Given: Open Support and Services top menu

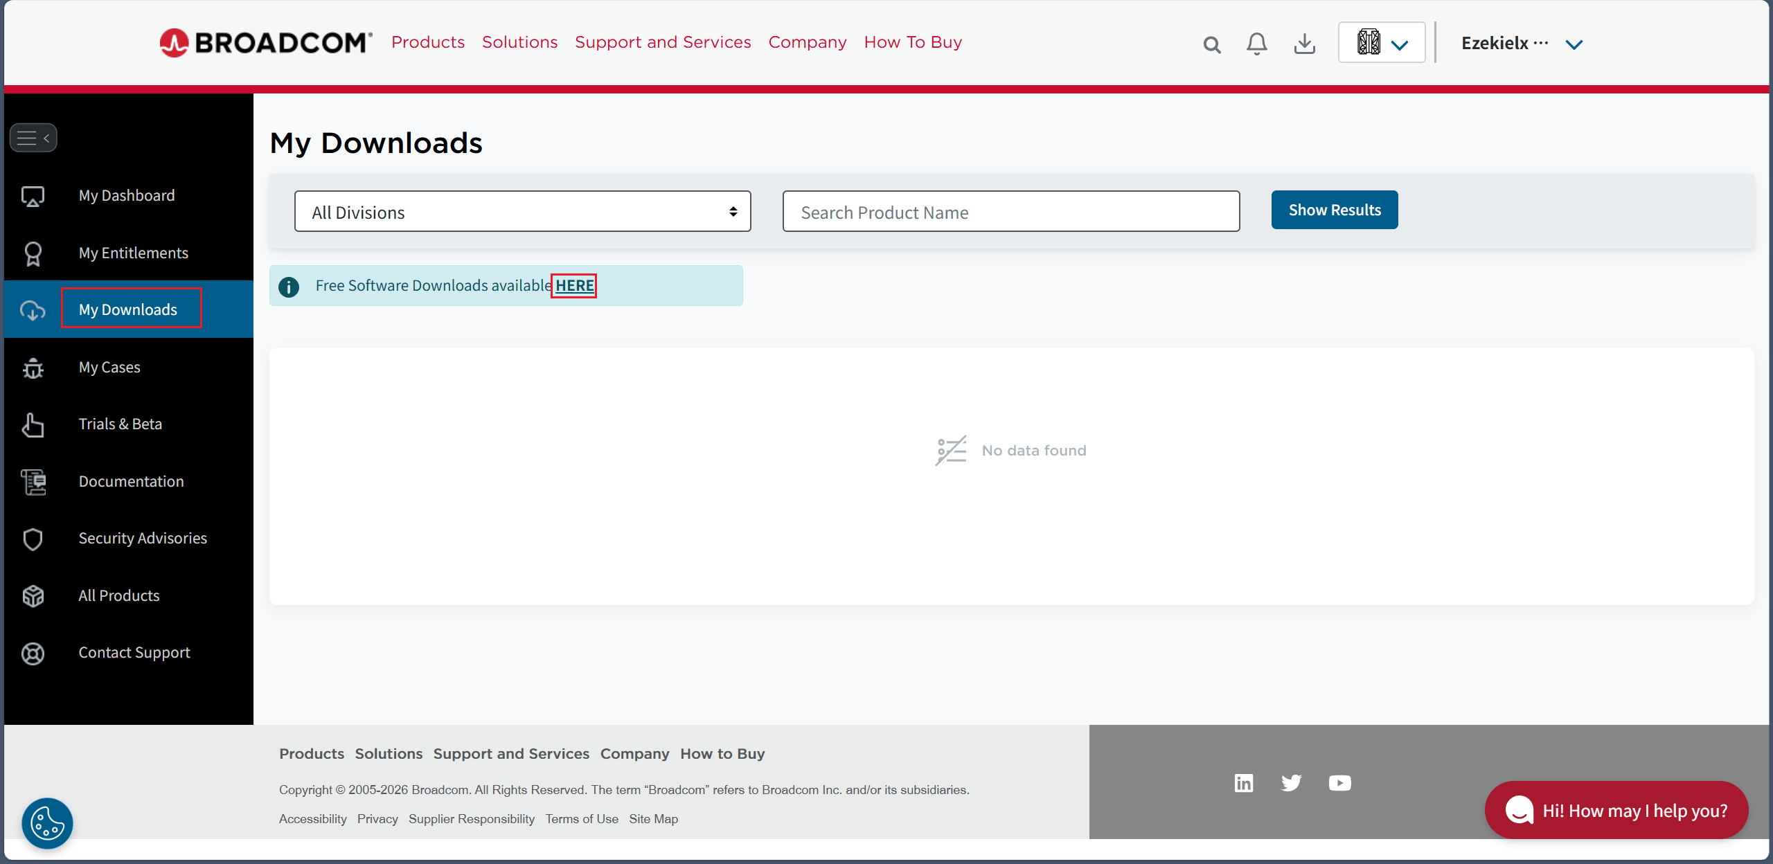Looking at the screenshot, I should point(662,42).
